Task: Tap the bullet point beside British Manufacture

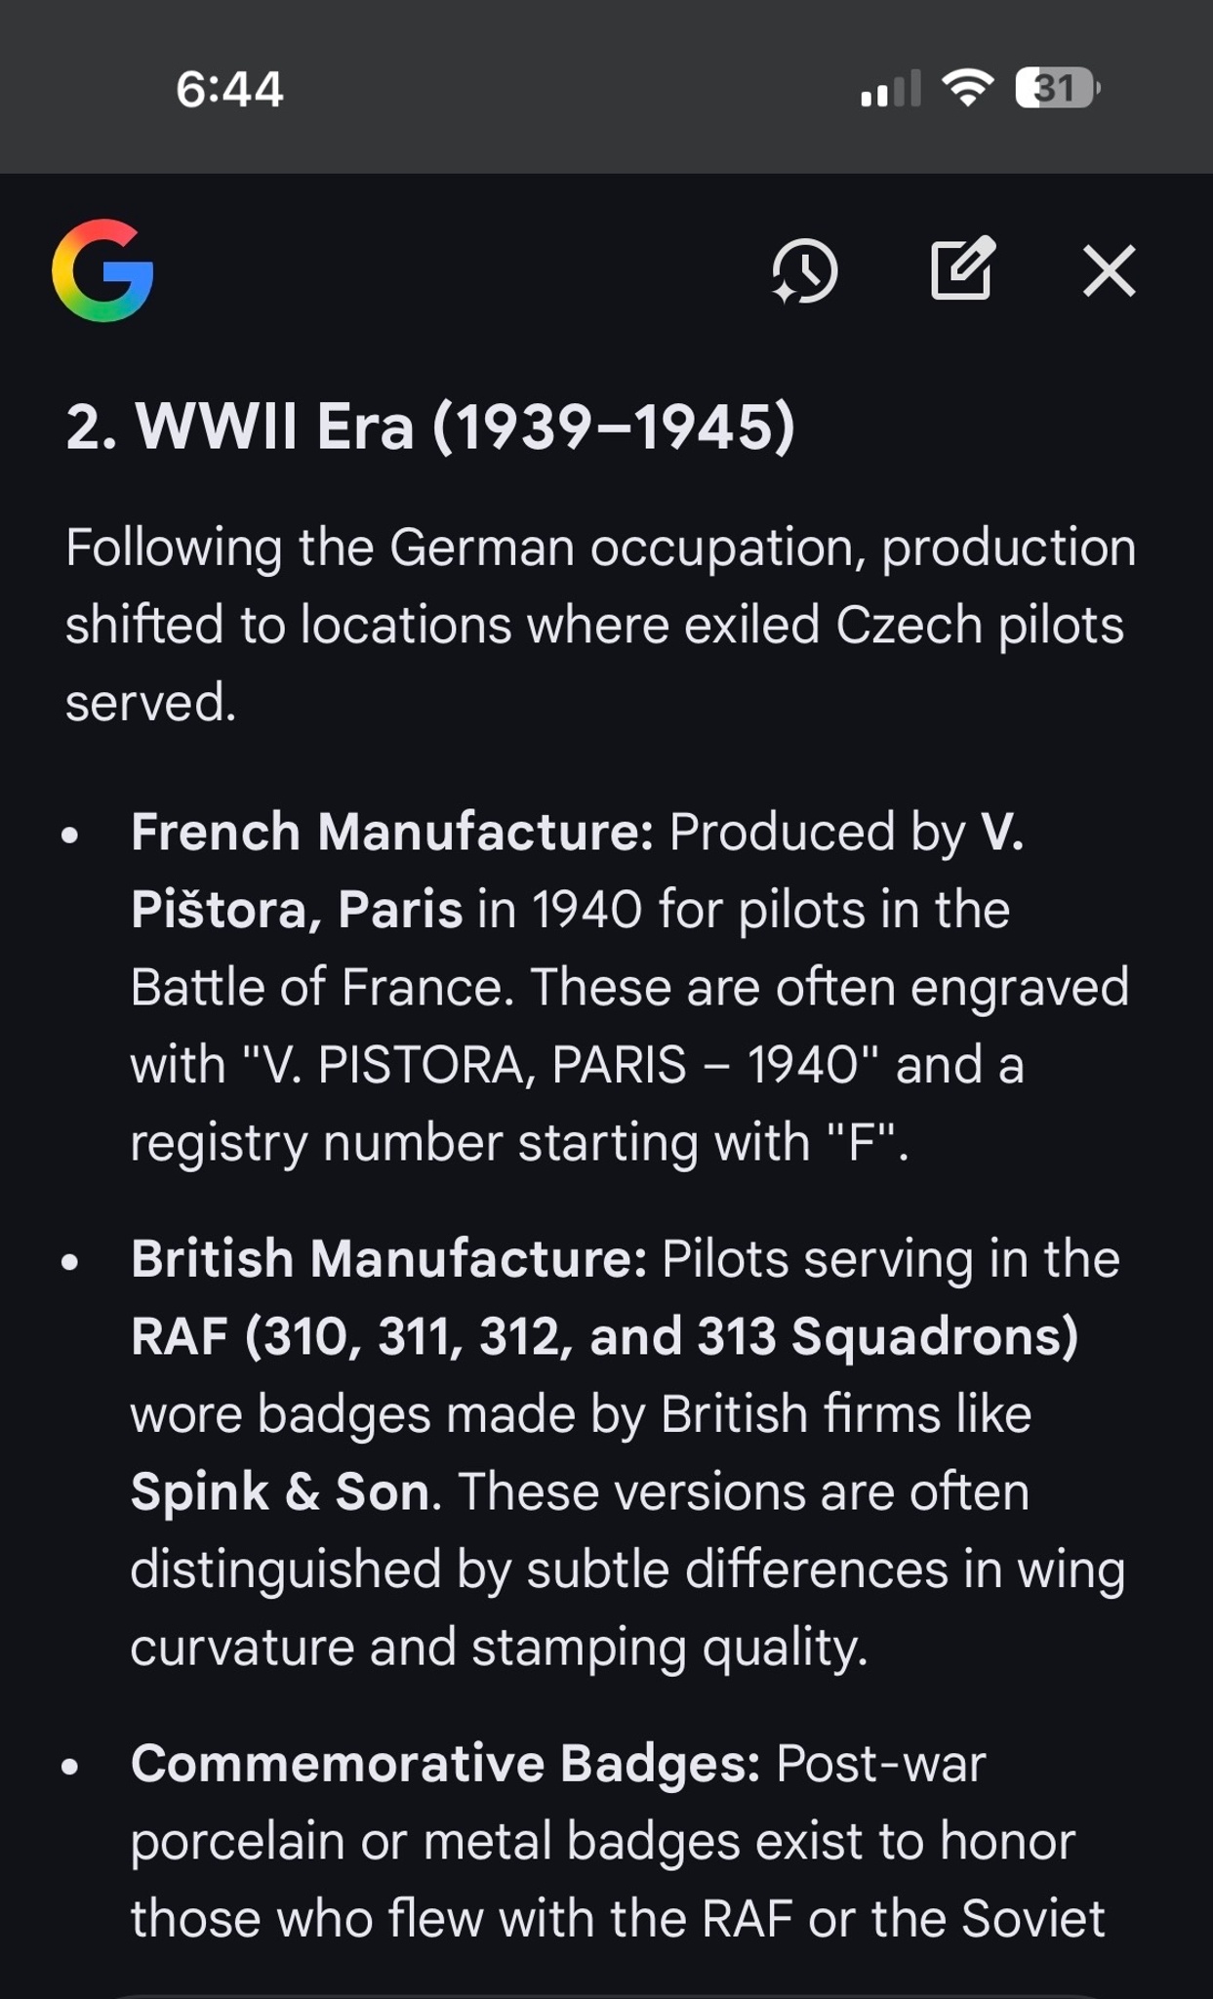Action: pyautogui.click(x=69, y=1261)
